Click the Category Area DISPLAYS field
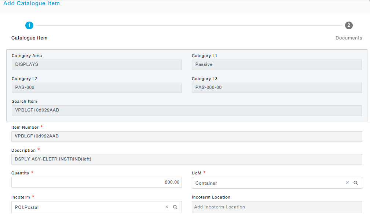370x215 pixels. pyautogui.click(x=96, y=65)
